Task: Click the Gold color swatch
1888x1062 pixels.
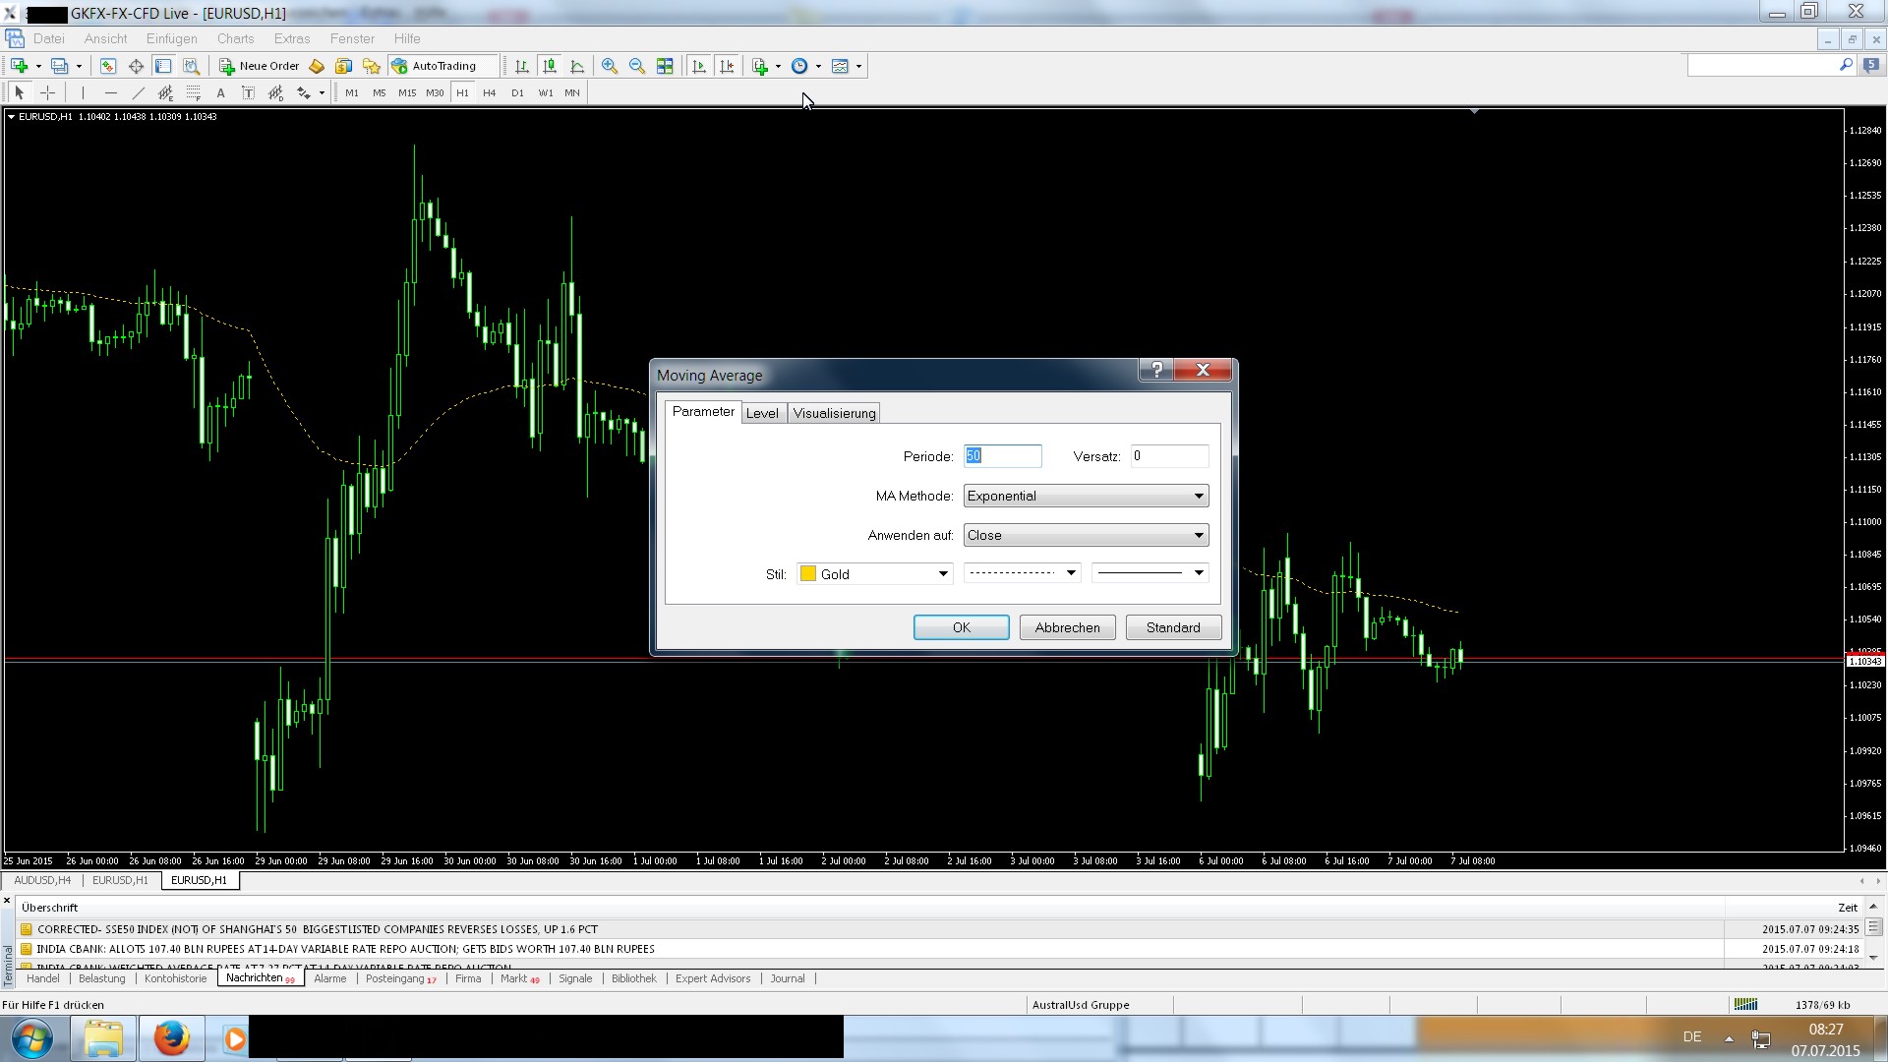Action: (808, 574)
